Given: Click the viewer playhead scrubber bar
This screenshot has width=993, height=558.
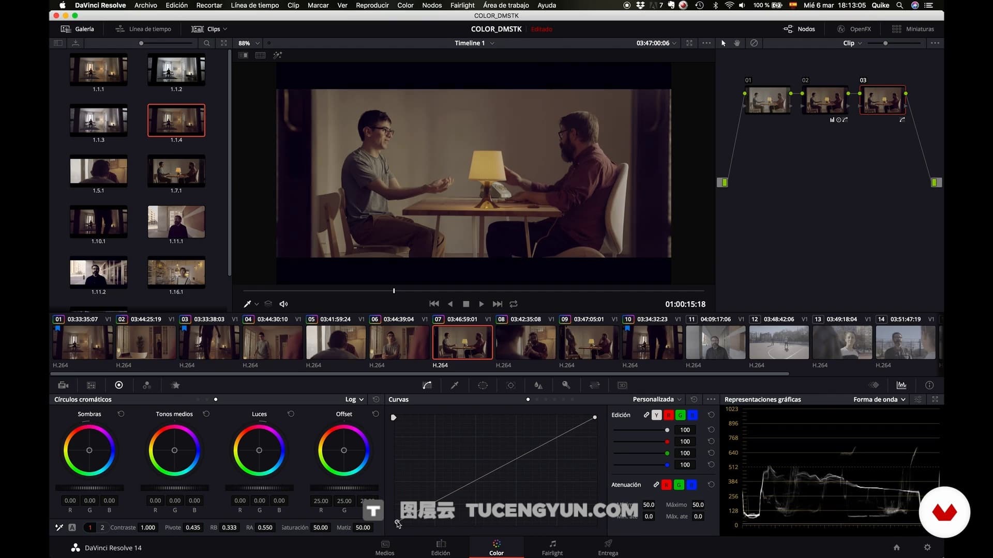Looking at the screenshot, I should coord(474,291).
